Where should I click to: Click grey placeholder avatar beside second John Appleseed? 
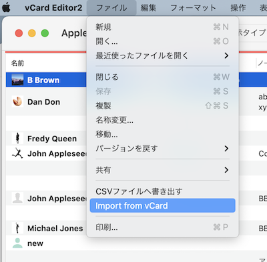17,198
